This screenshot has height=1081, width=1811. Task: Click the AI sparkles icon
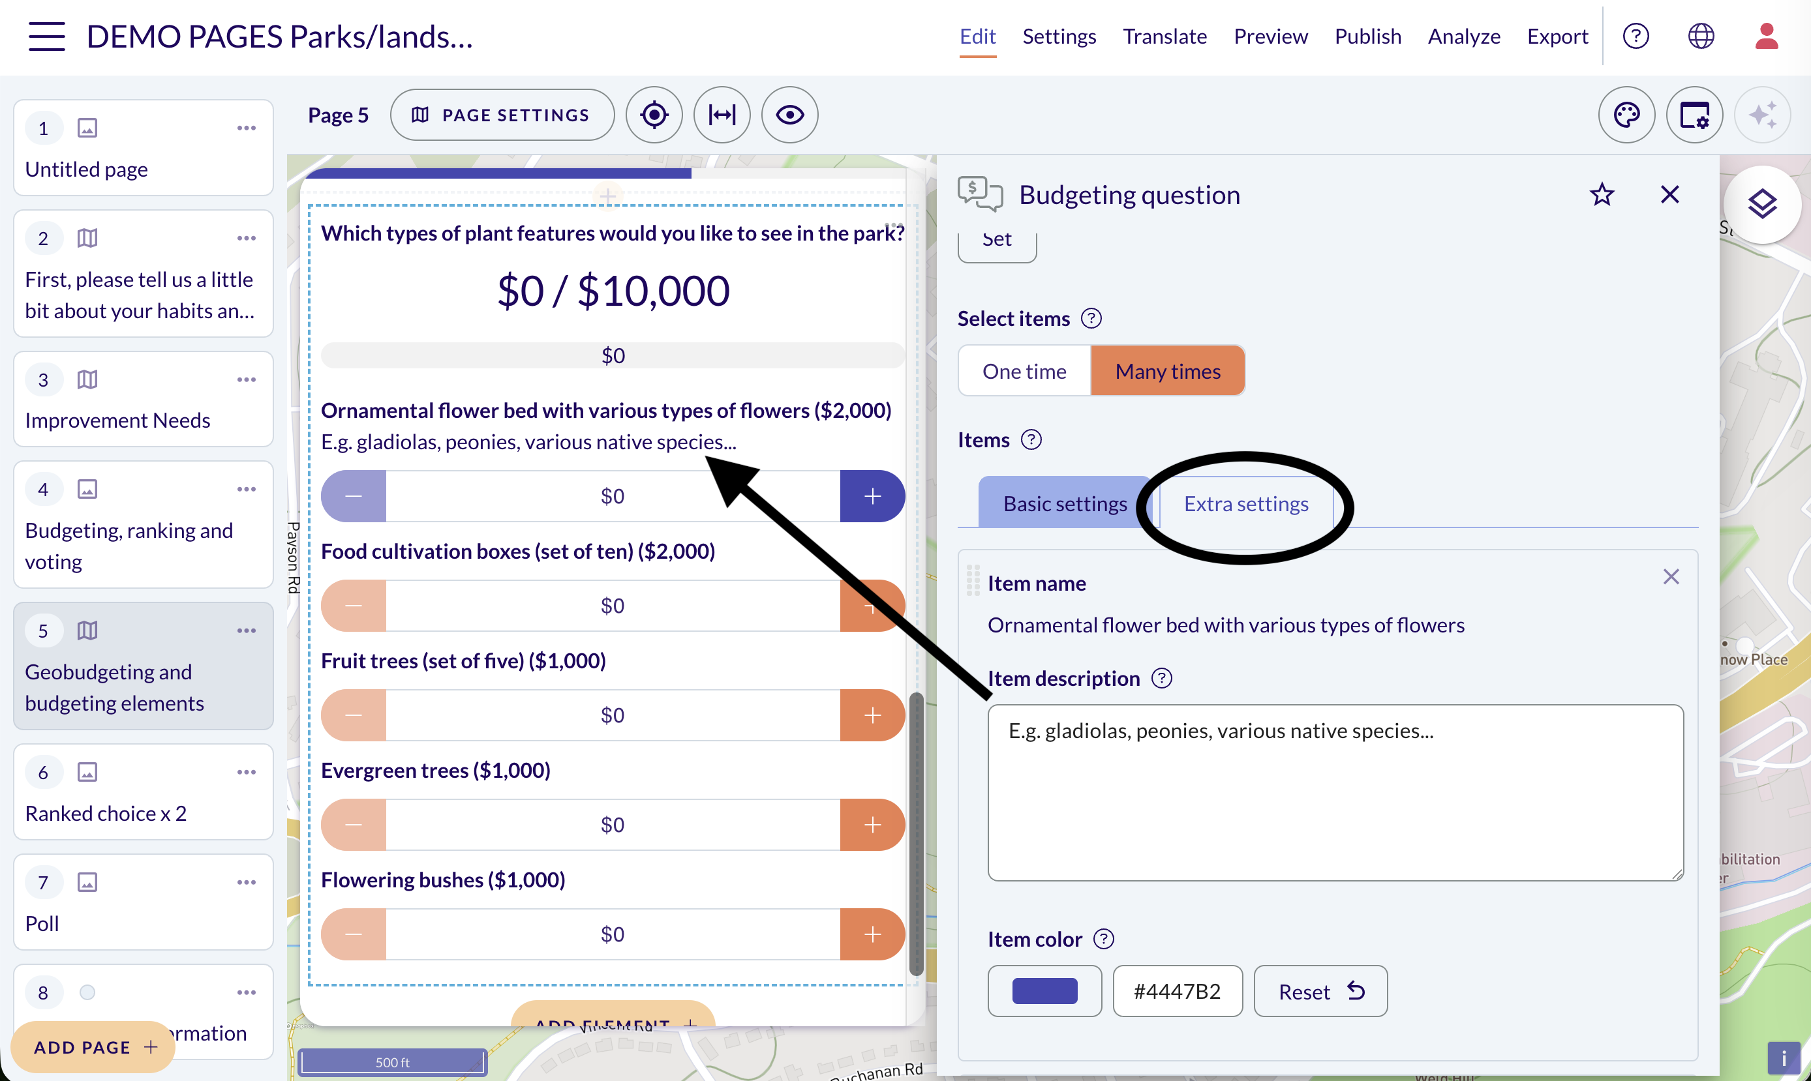point(1762,114)
